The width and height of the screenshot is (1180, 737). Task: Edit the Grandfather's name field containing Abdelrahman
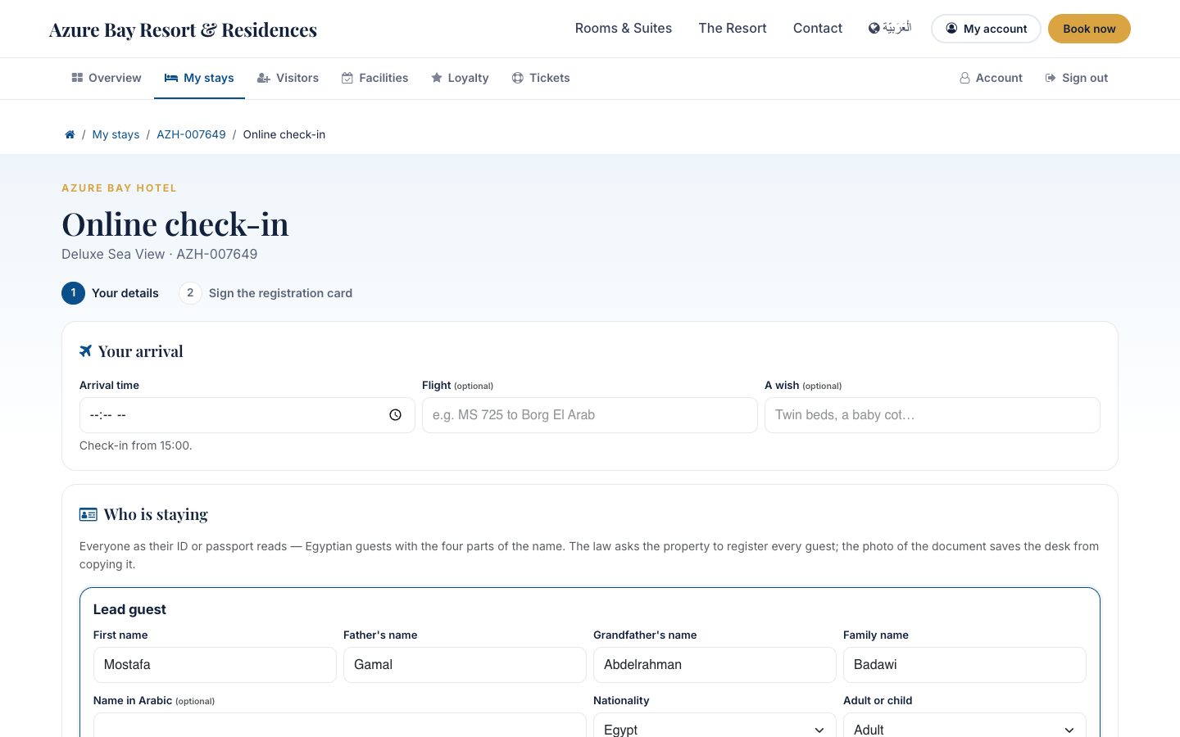[x=715, y=665]
